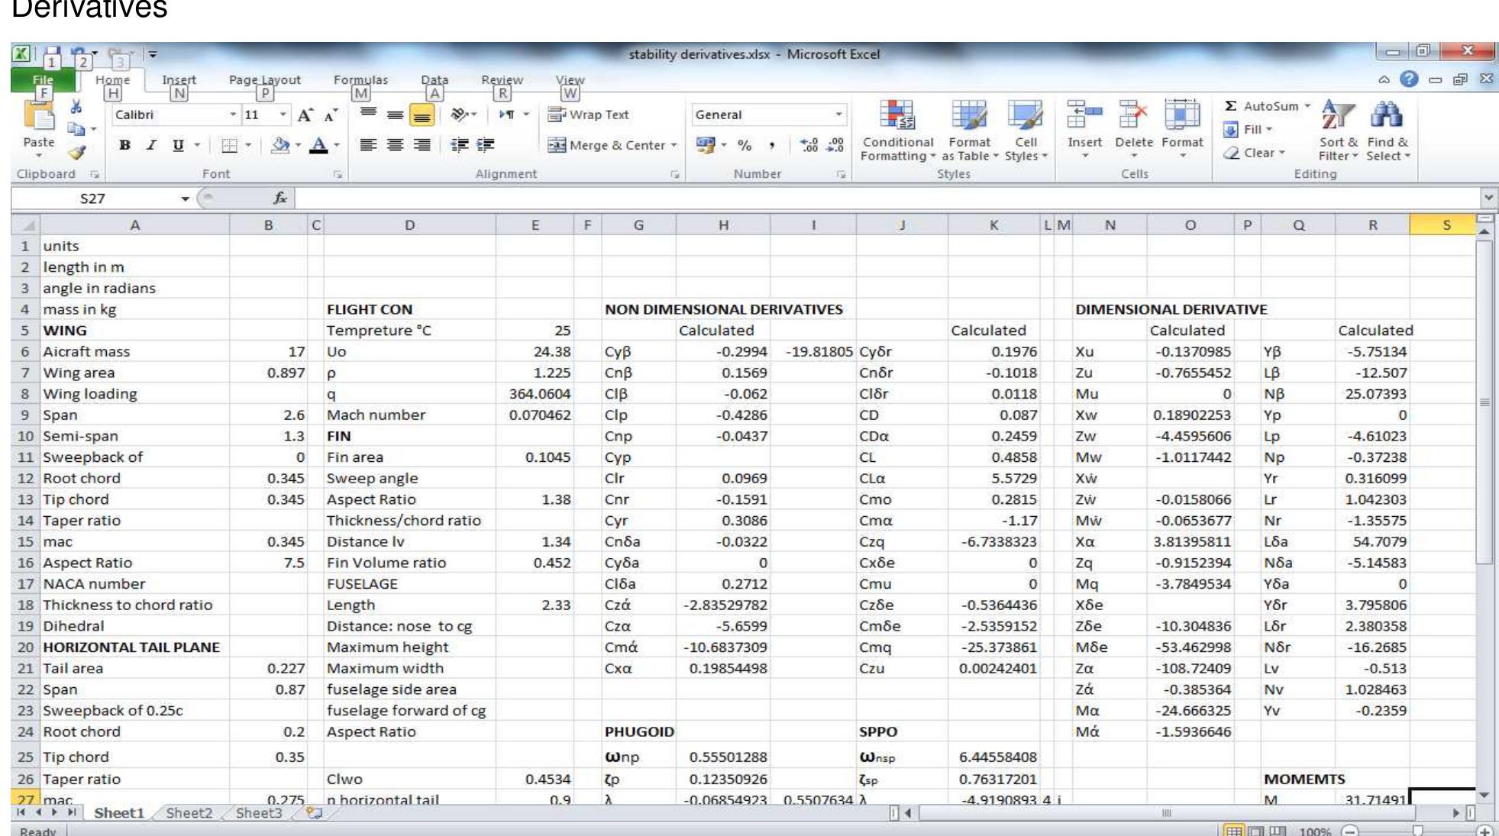Open the File tab
This screenshot has height=836, width=1499.
pos(43,79)
